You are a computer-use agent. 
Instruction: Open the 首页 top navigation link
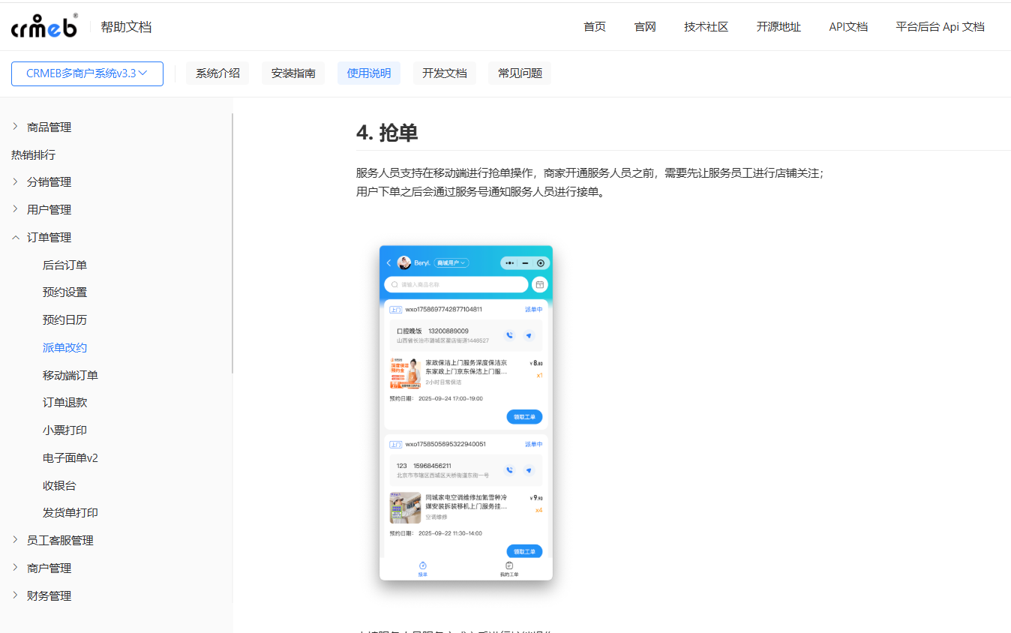pos(595,27)
